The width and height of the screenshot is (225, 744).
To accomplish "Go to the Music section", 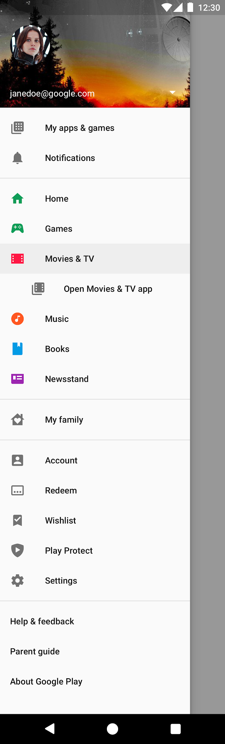I will [95, 319].
